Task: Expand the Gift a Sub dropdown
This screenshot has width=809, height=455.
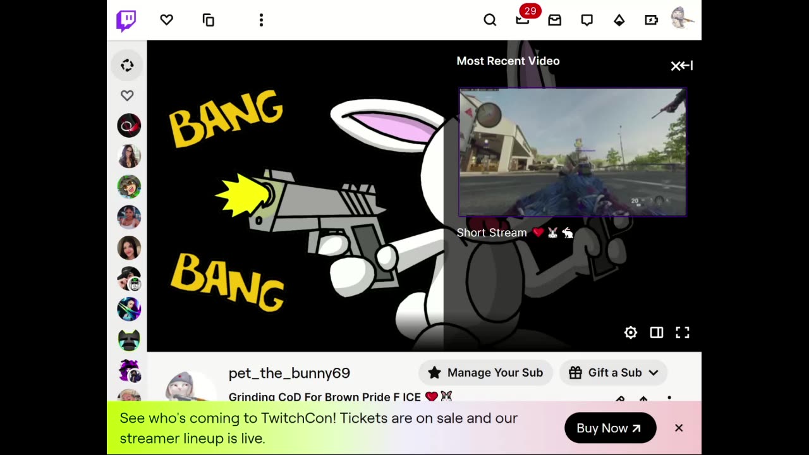Action: point(614,373)
